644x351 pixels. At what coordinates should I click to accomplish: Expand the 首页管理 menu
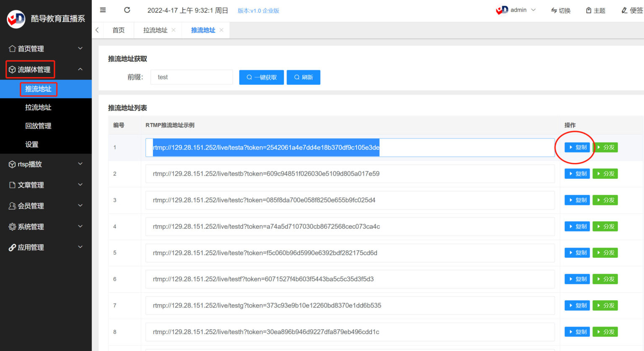pos(46,49)
